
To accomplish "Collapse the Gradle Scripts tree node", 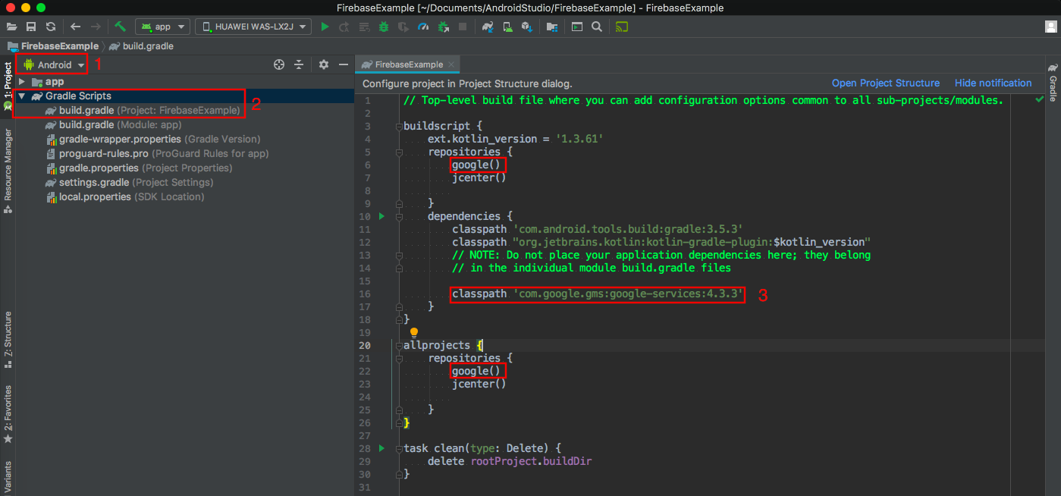I will coord(21,96).
